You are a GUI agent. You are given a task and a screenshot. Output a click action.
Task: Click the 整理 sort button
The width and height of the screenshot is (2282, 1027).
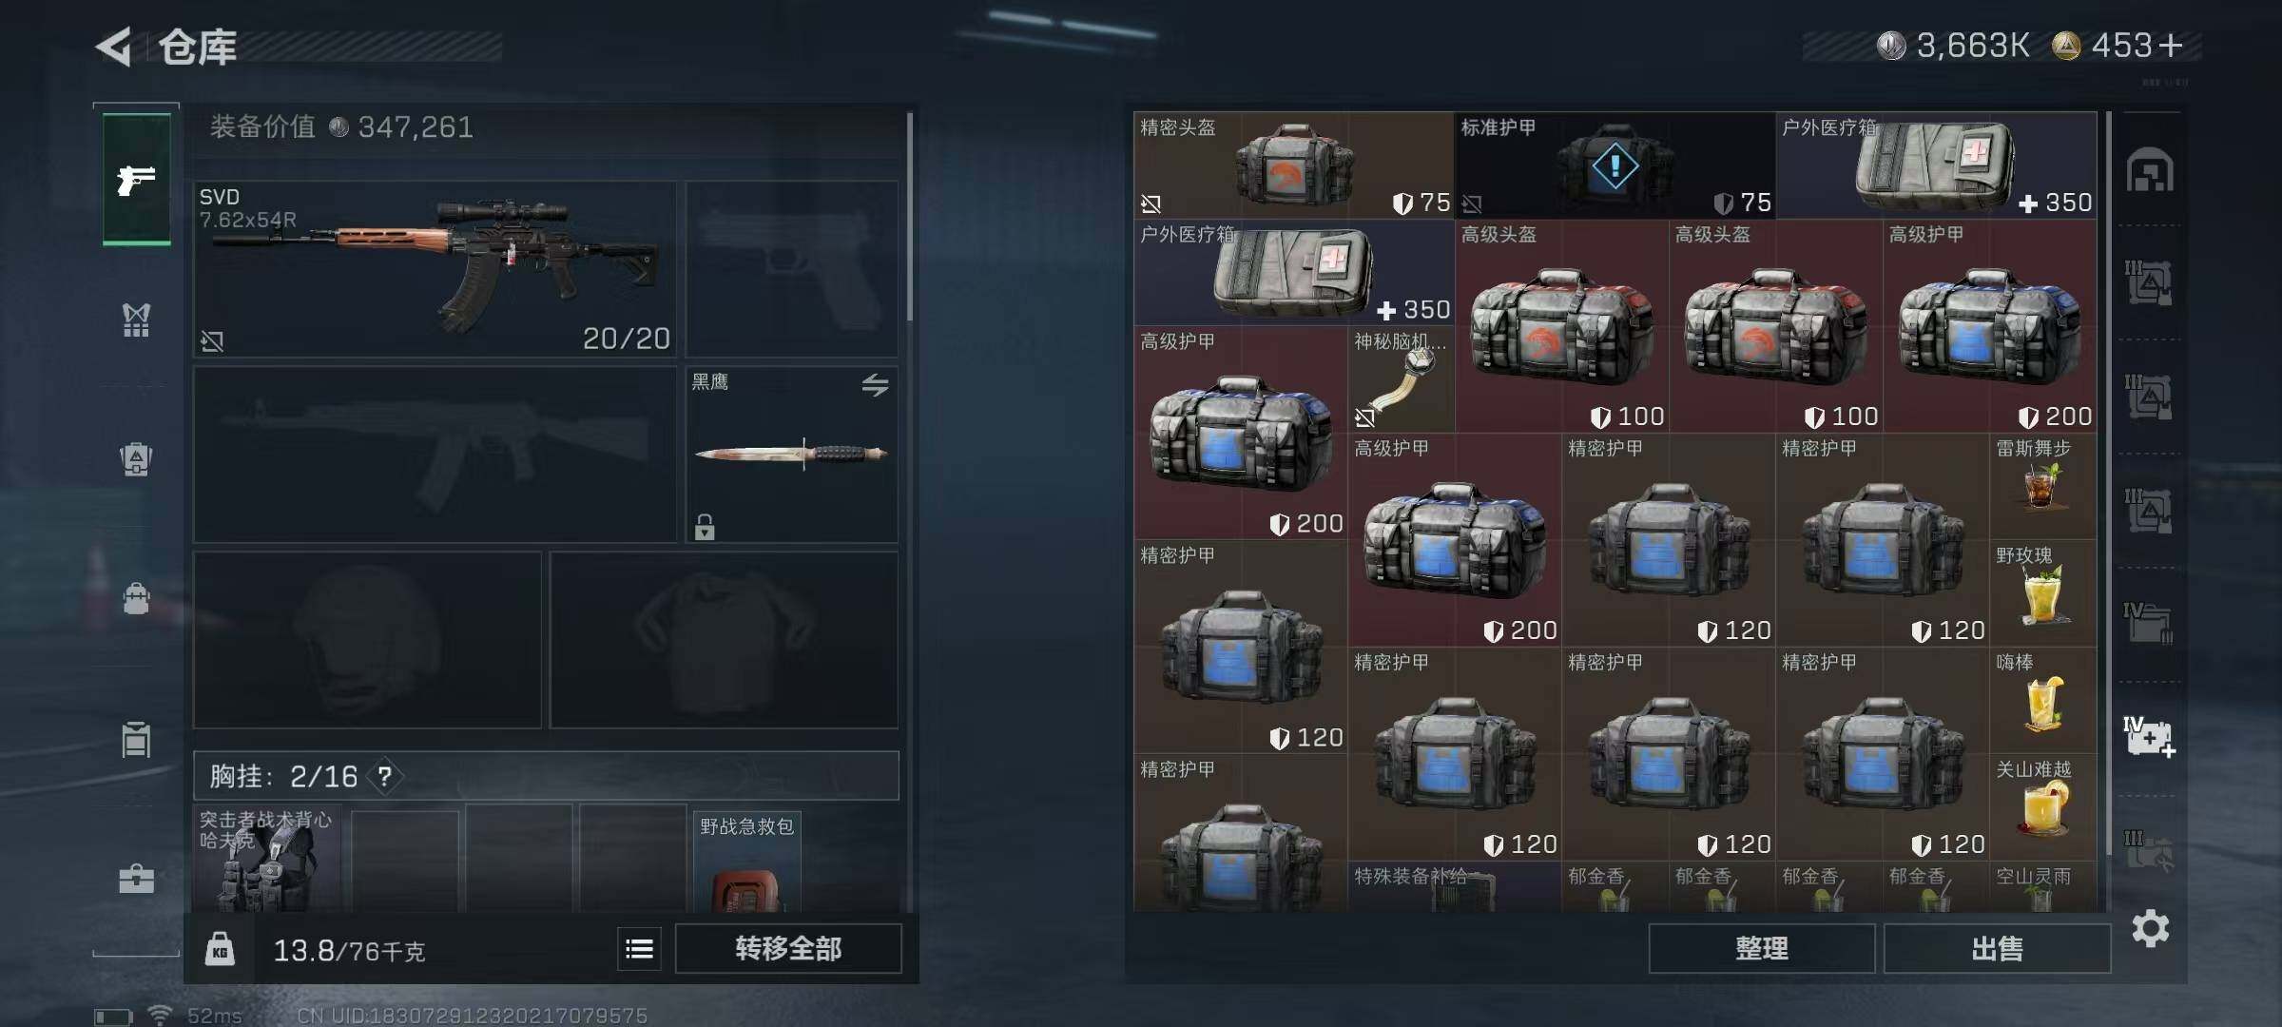coord(1762,948)
